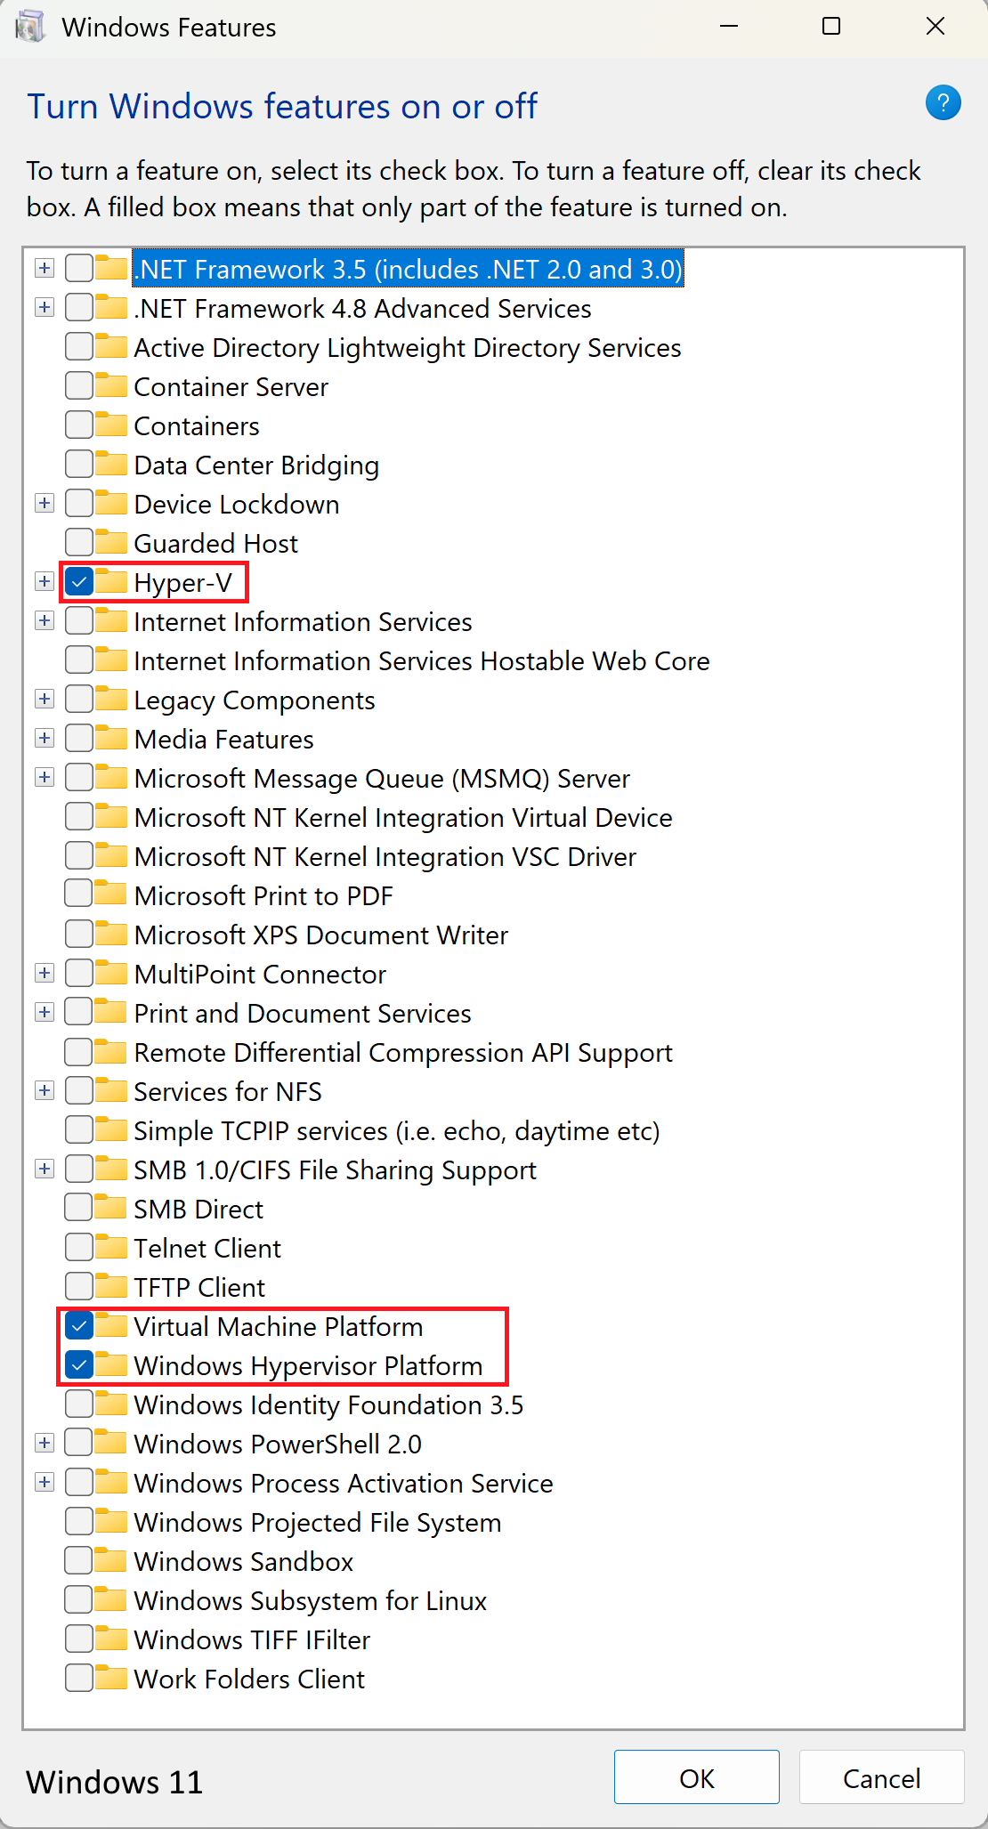Expand the Legacy Components node
The width and height of the screenshot is (988, 1829).
[45, 699]
